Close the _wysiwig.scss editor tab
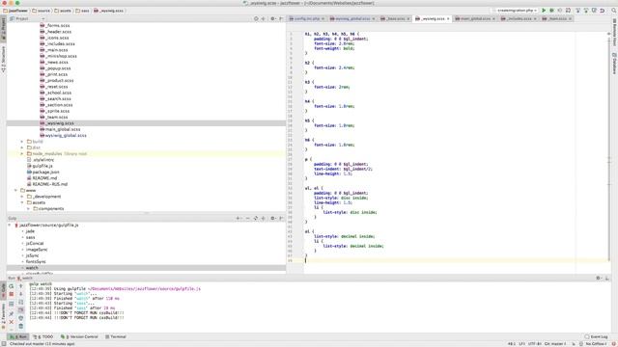The width and height of the screenshot is (618, 347). tap(448, 19)
